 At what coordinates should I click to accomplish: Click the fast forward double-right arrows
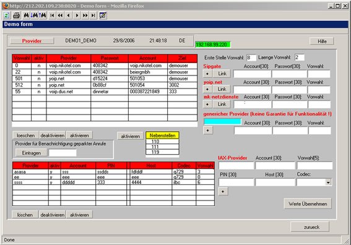[85, 15]
